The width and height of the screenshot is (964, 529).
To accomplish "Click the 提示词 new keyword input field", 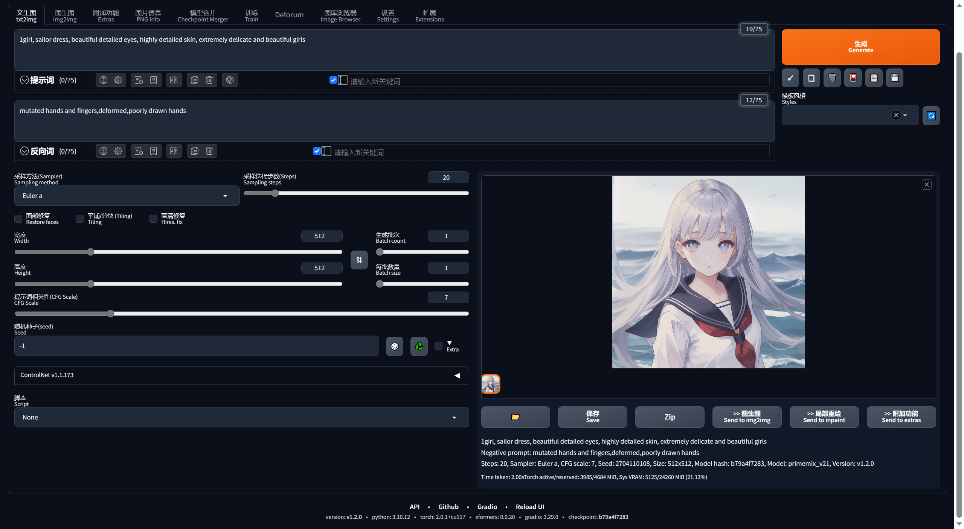I will point(558,81).
